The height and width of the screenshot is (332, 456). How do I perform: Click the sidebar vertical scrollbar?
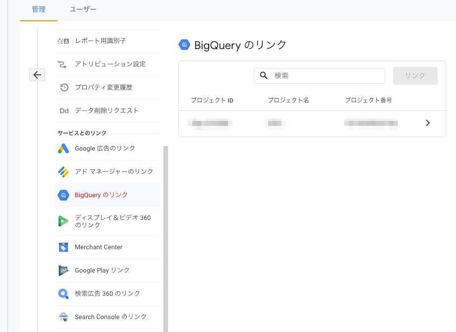(x=166, y=239)
